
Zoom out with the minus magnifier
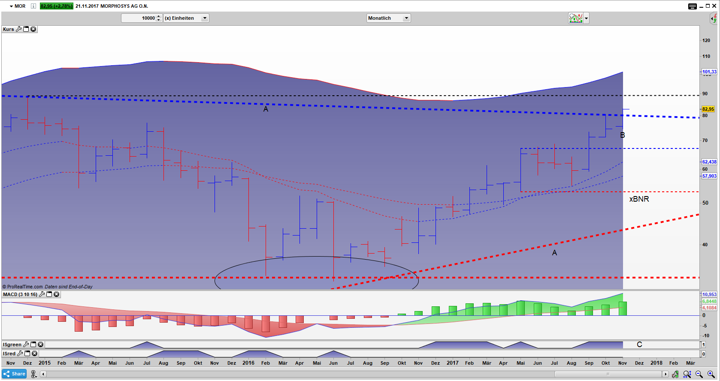click(x=699, y=374)
